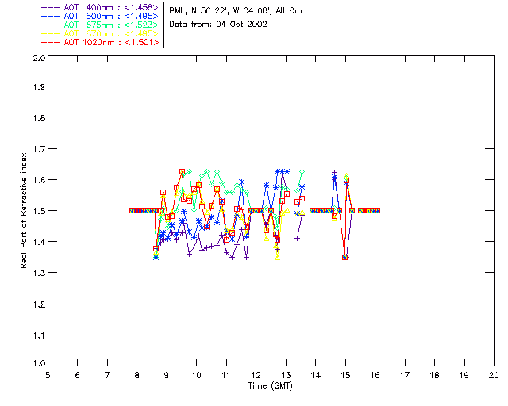Image resolution: width=508 pixels, height=406 pixels.
Task: Click the x-axis label 18
Action: pyautogui.click(x=434, y=375)
